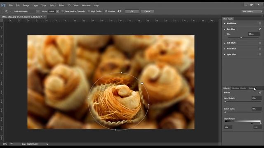The height and width of the screenshot is (148, 264).
Task: Open the Window menu
Action: click(86, 5)
